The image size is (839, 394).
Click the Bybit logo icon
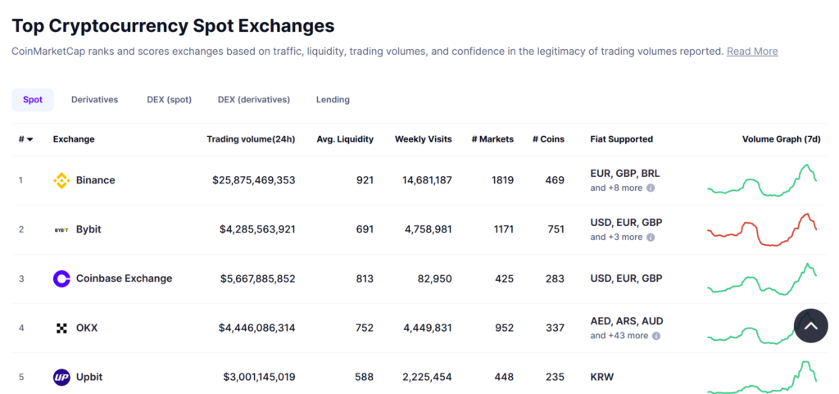tap(61, 229)
